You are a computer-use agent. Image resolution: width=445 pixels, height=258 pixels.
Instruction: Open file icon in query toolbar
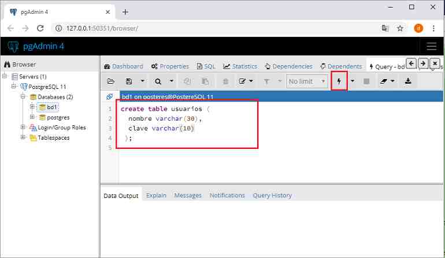tap(111, 81)
